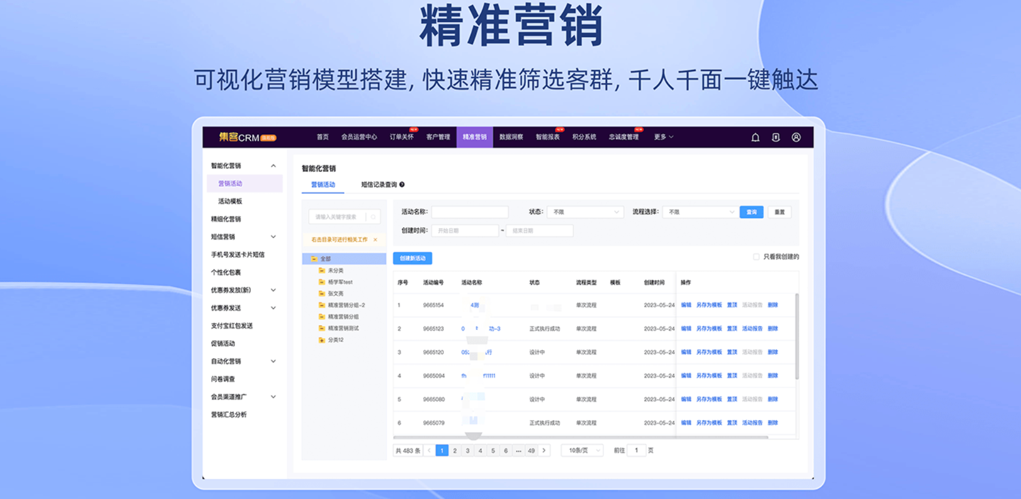Click the vertical scrollbar of the activity table
This screenshot has height=499, width=1021.
797,336
